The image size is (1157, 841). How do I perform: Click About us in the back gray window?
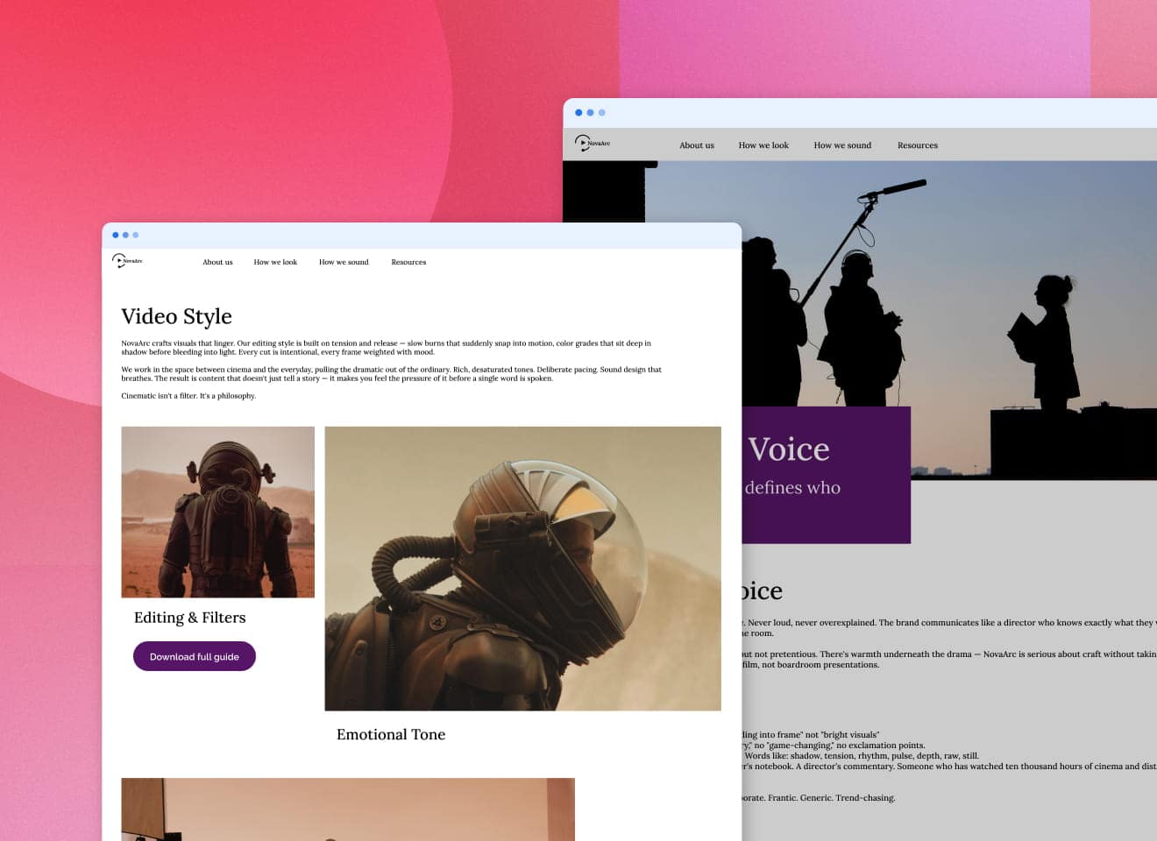pos(697,145)
